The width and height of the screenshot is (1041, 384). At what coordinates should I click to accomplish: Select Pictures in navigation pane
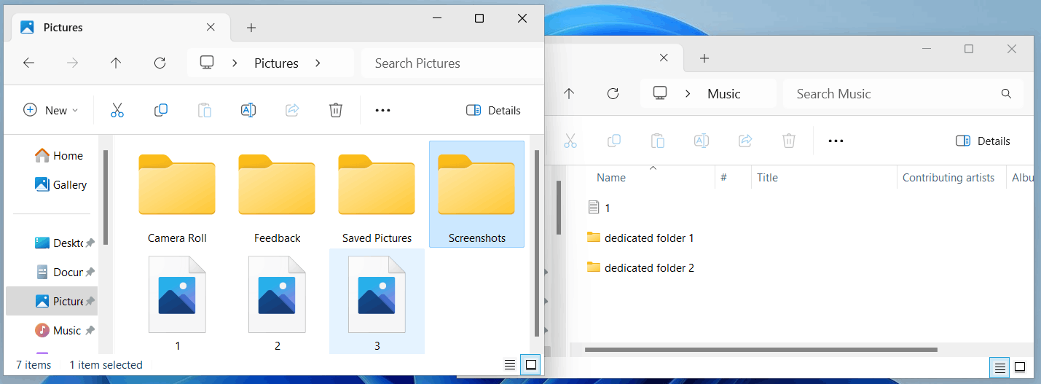pyautogui.click(x=52, y=301)
